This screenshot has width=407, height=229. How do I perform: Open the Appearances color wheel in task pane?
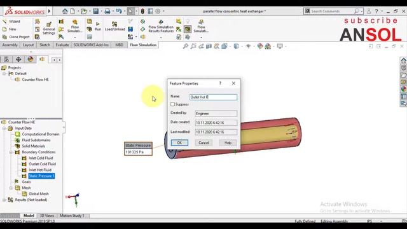404,89
